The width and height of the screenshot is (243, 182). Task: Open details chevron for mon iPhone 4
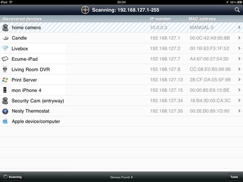(x=239, y=90)
